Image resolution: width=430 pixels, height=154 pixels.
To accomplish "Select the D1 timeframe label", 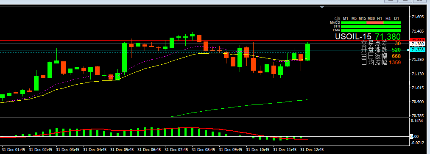I will point(396,18).
